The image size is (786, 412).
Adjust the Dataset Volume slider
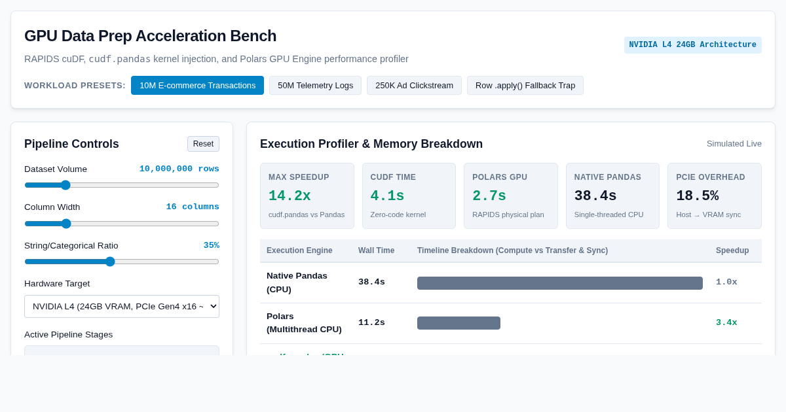point(122,185)
